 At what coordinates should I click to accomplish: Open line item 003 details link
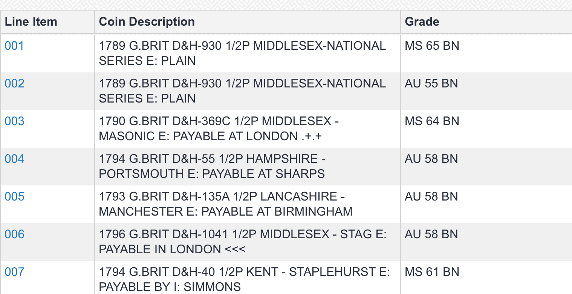coord(14,121)
